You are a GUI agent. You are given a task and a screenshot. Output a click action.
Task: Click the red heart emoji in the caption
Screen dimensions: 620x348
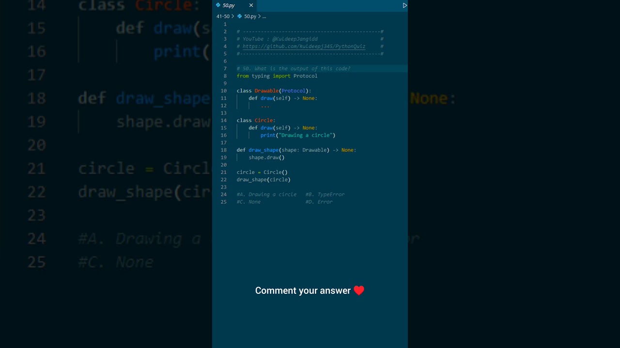coord(358,290)
